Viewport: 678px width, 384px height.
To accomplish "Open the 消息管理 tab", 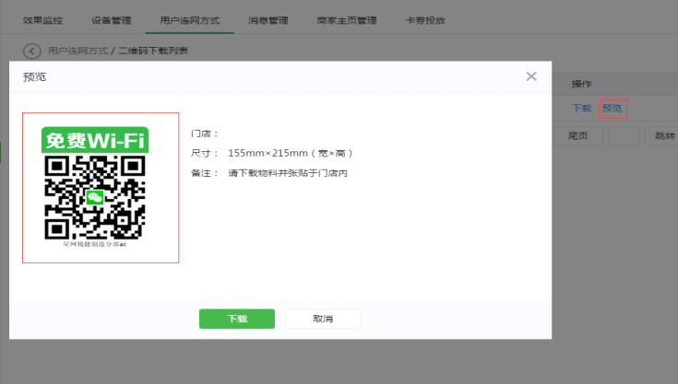I will [268, 20].
